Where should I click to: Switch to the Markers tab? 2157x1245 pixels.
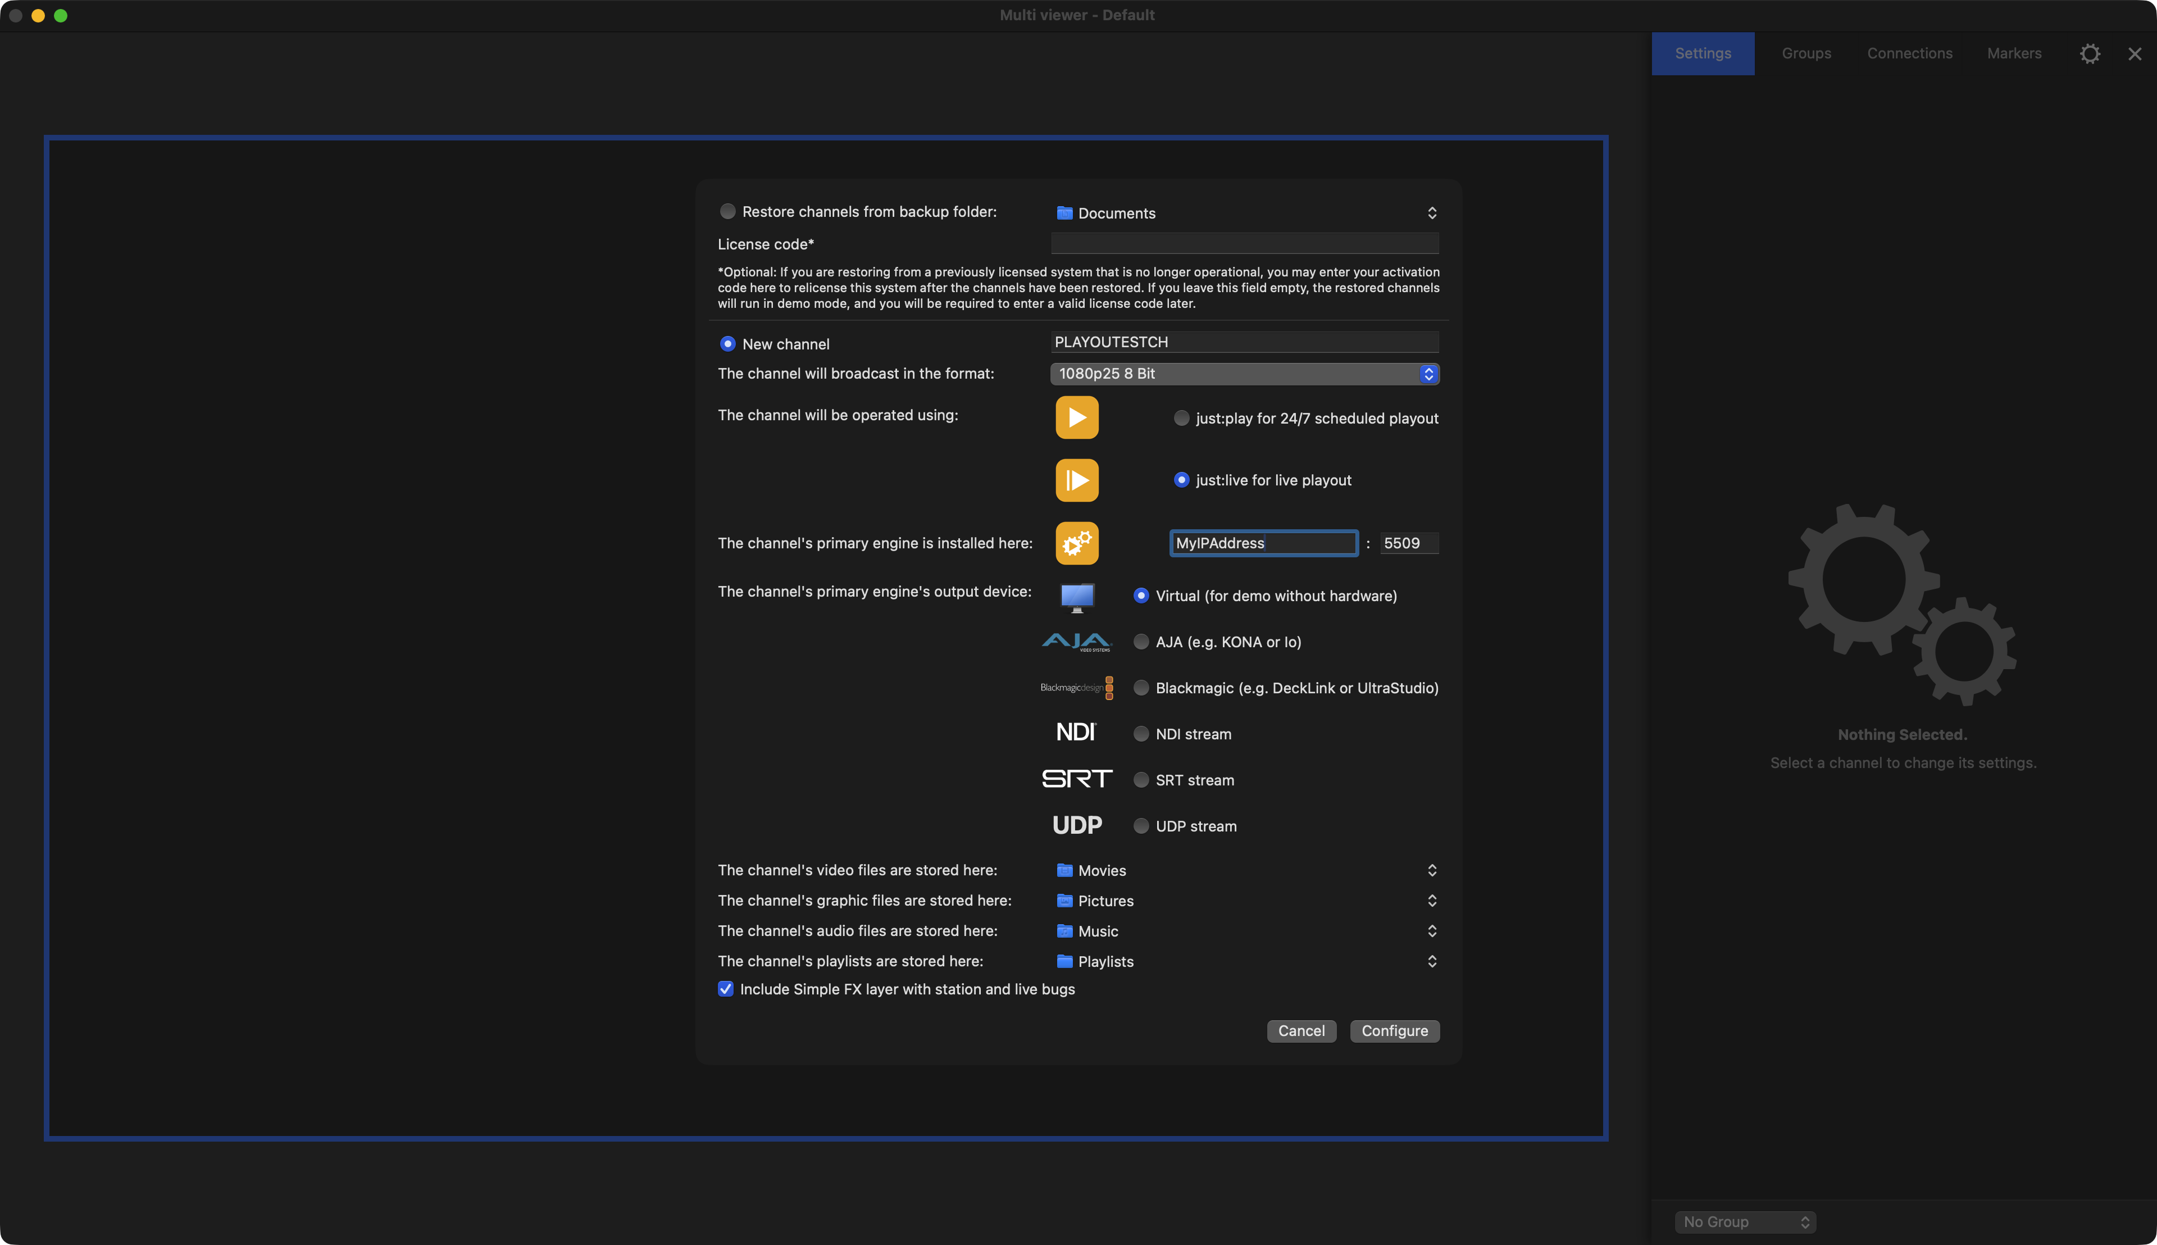(x=2013, y=53)
